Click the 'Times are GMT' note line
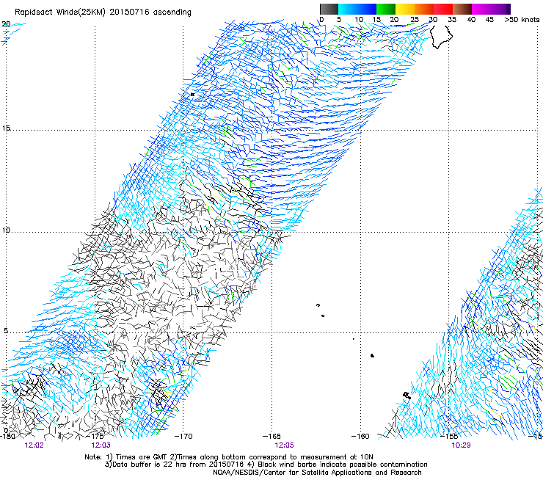The height and width of the screenshot is (477, 543). click(229, 457)
